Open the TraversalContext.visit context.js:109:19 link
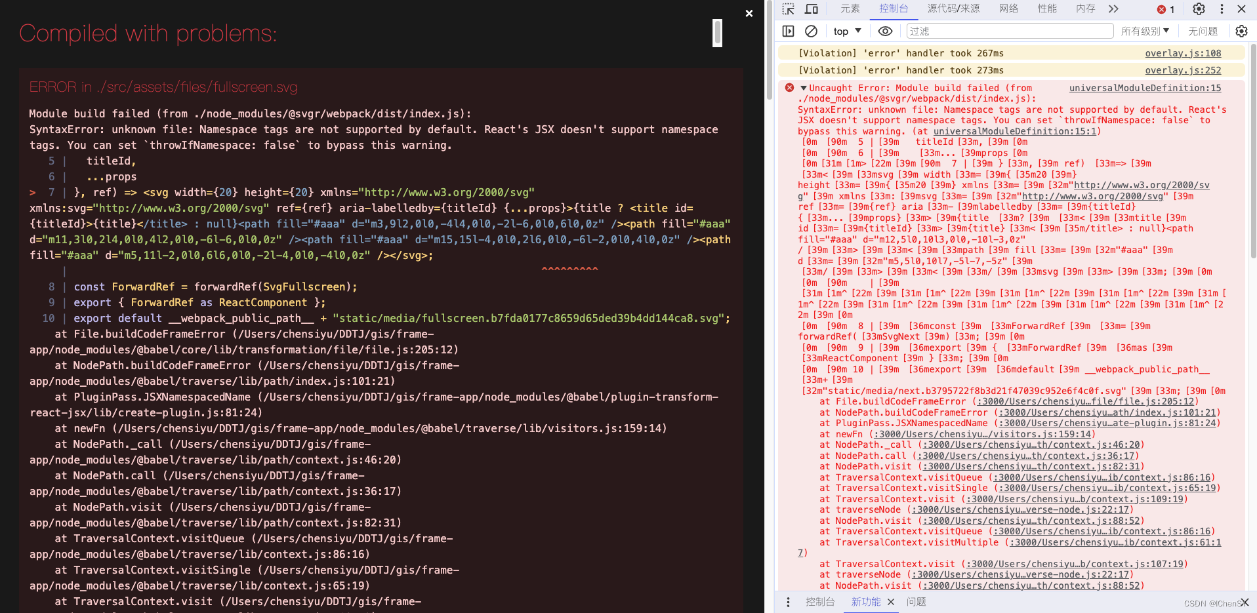This screenshot has width=1257, height=613. tap(1075, 499)
